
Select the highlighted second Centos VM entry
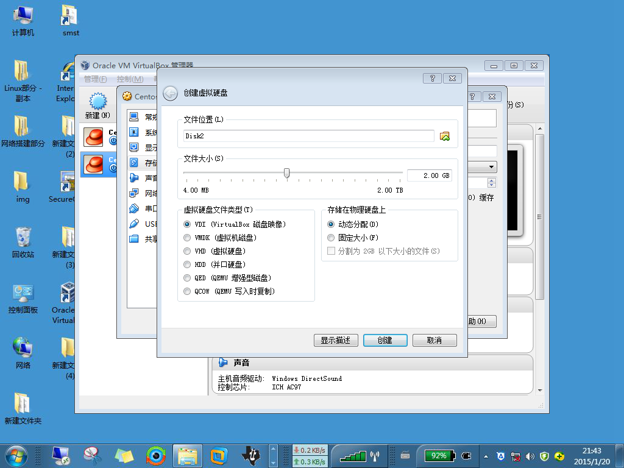[x=98, y=163]
